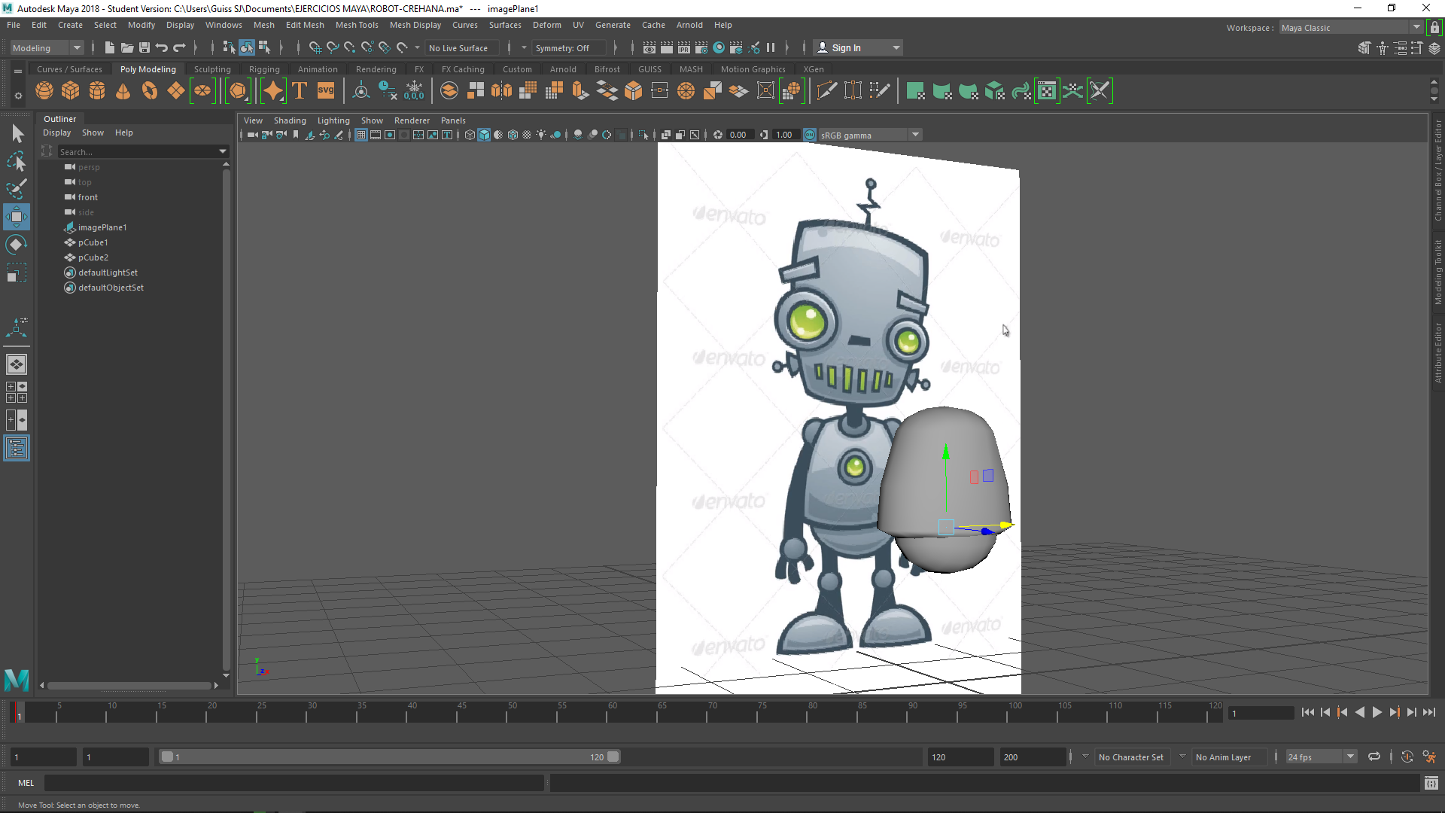
Task: Toggle the Outliner panel button in sidebar
Action: tap(17, 449)
